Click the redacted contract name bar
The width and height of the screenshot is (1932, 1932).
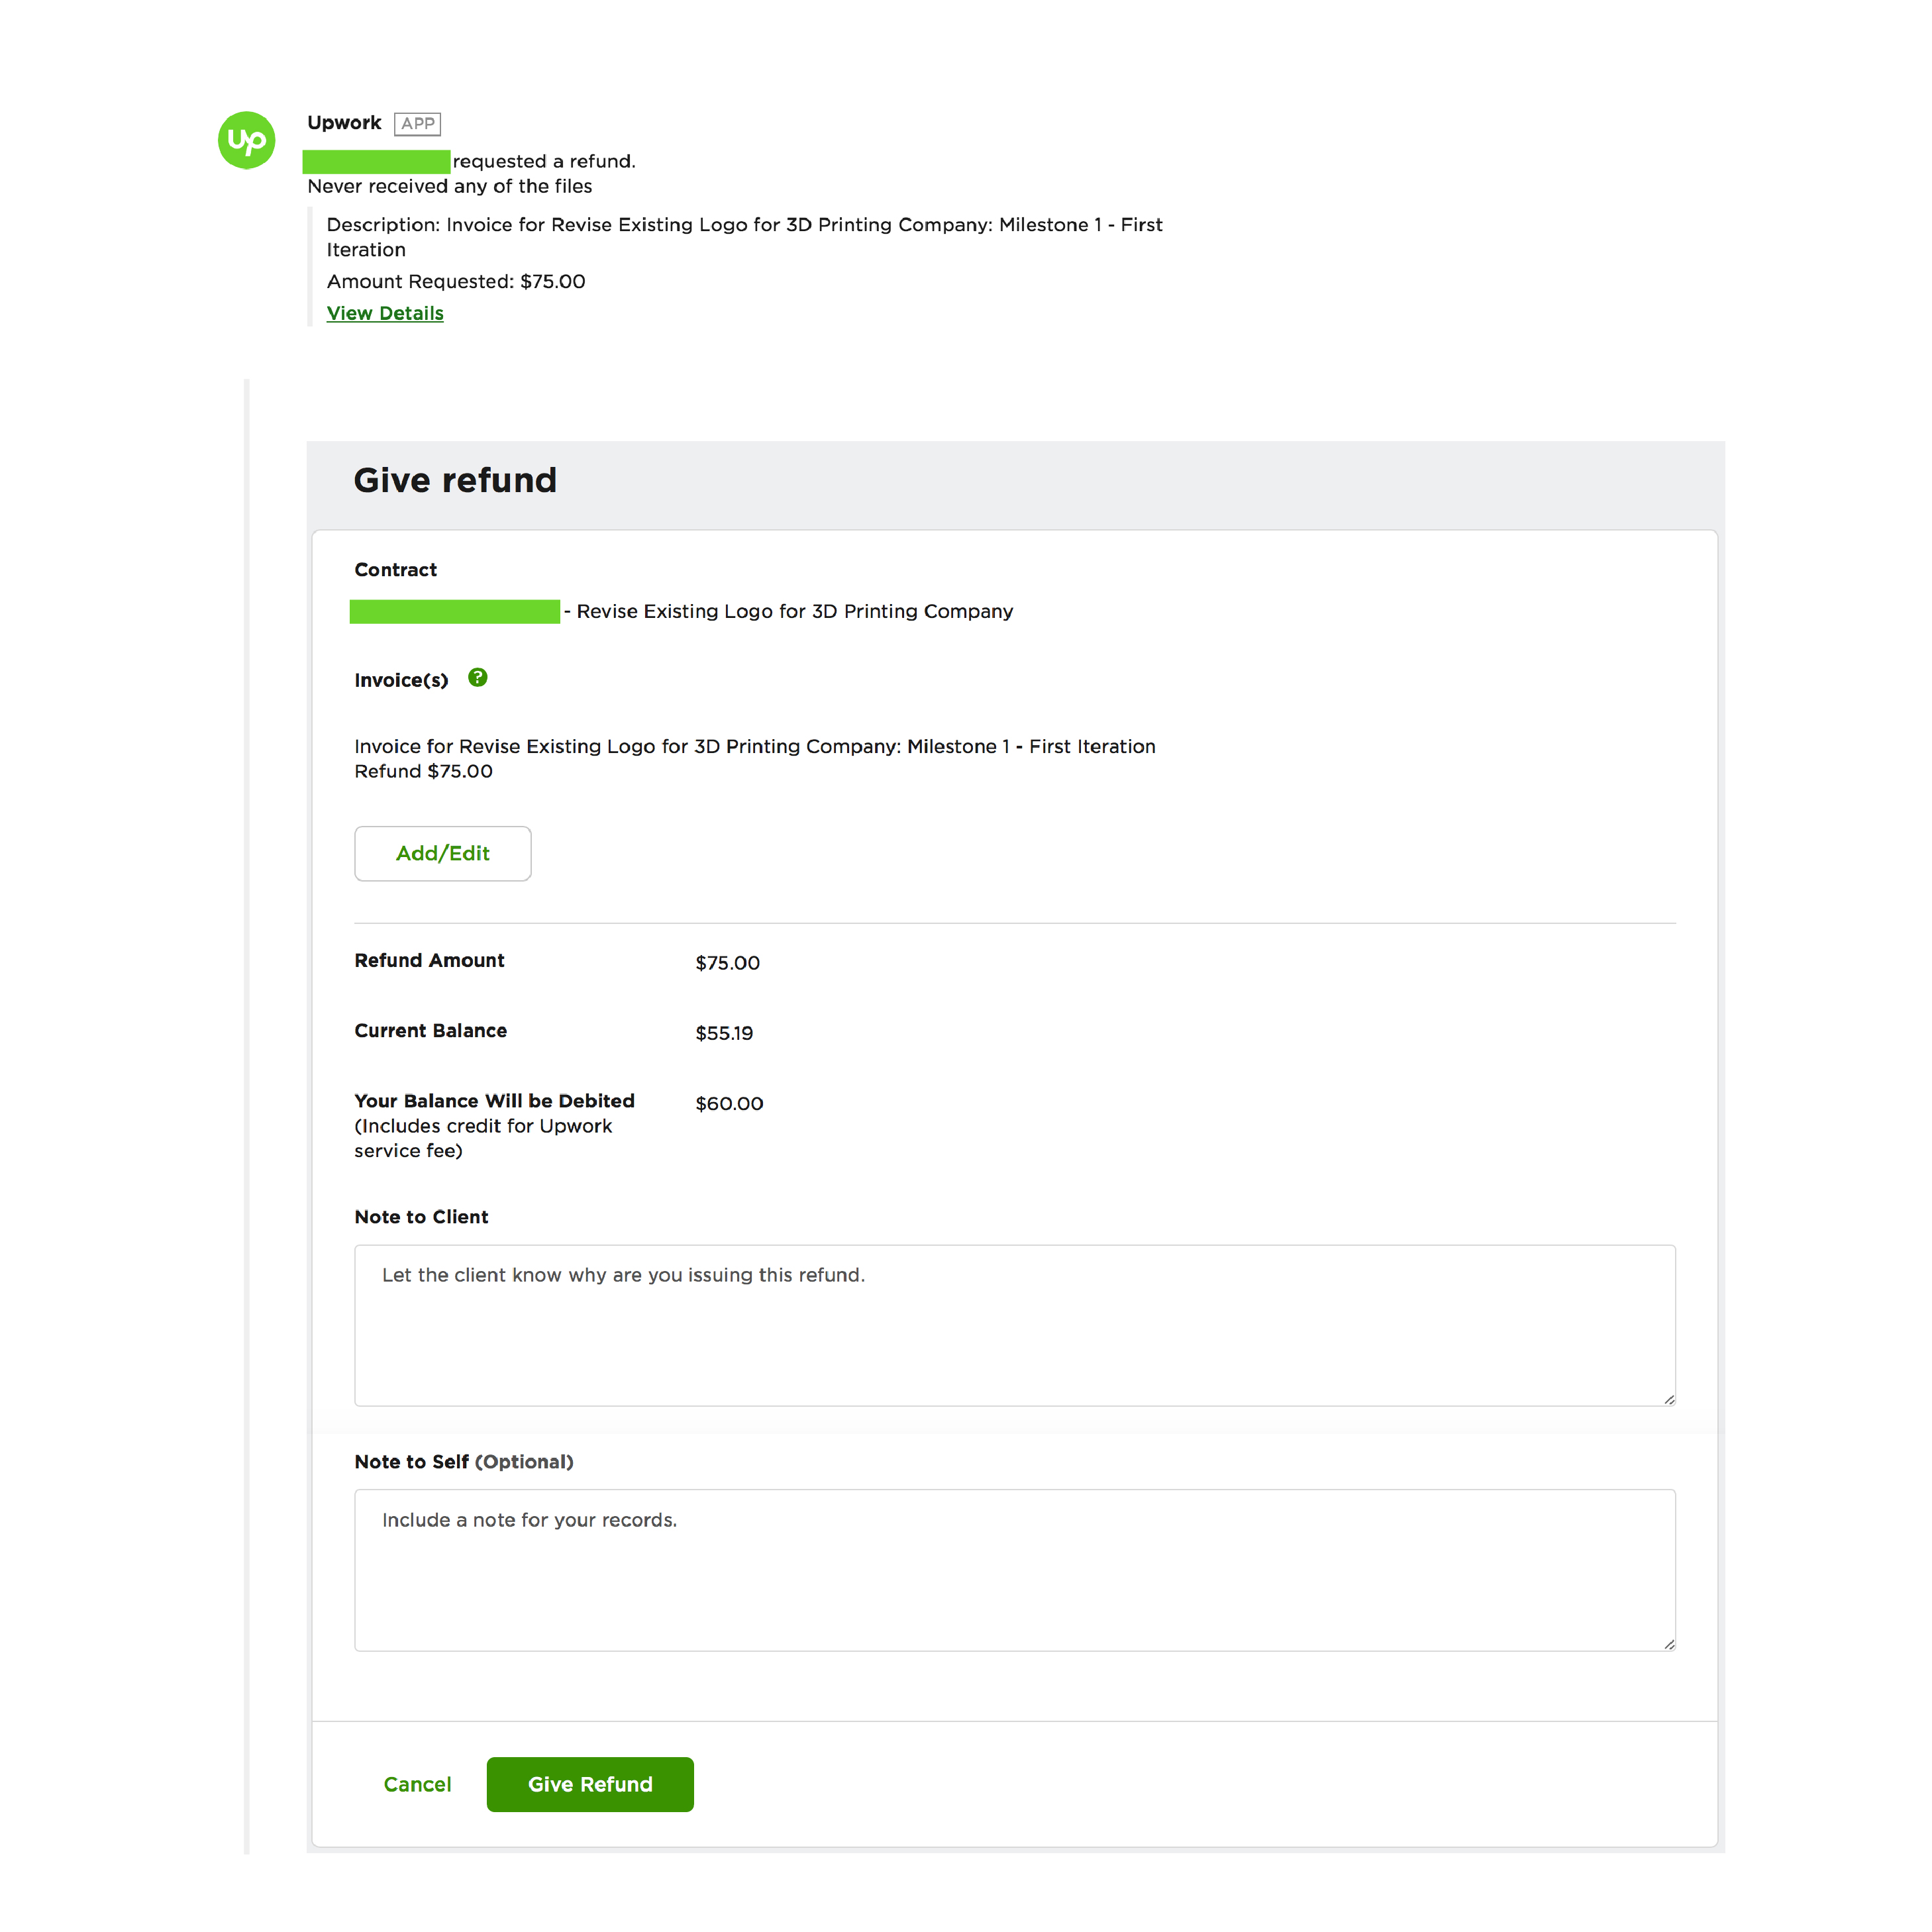pos(454,611)
